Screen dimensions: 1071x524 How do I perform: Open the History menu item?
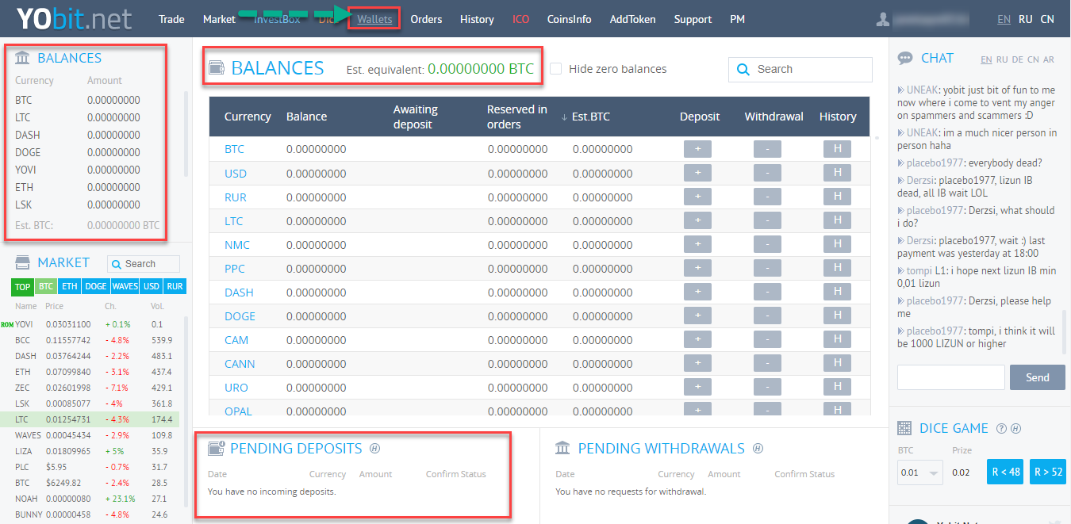pos(477,19)
